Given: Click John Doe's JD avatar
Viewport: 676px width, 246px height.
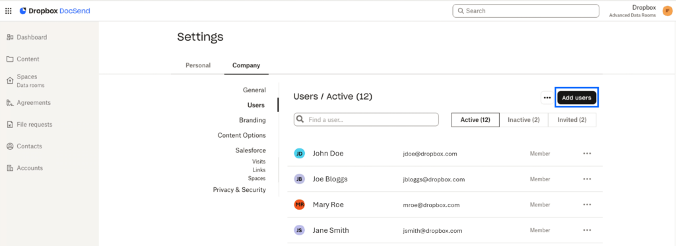Looking at the screenshot, I should tap(299, 154).
